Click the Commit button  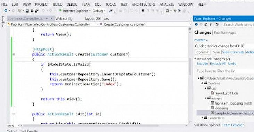[x=203, y=52]
